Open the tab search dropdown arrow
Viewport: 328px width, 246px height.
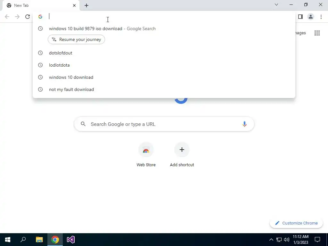[x=276, y=4]
